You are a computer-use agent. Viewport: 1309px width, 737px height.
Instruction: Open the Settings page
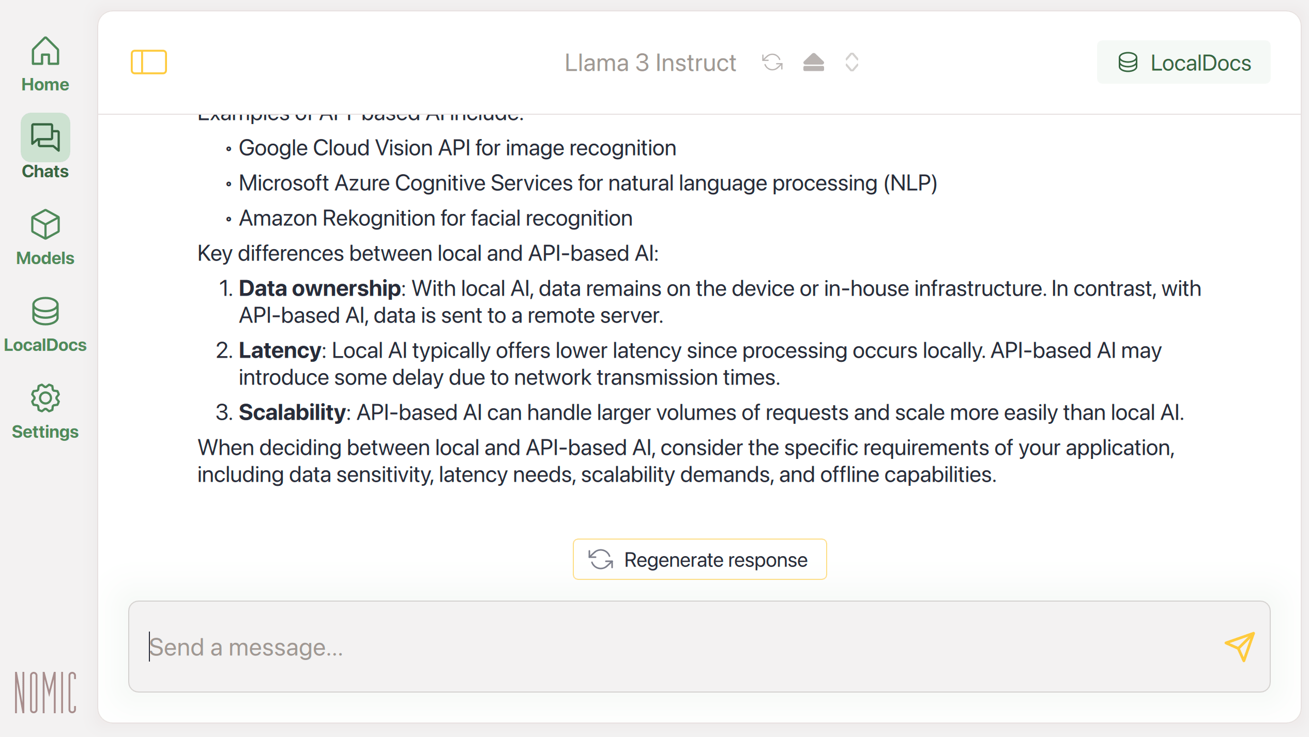pyautogui.click(x=45, y=411)
